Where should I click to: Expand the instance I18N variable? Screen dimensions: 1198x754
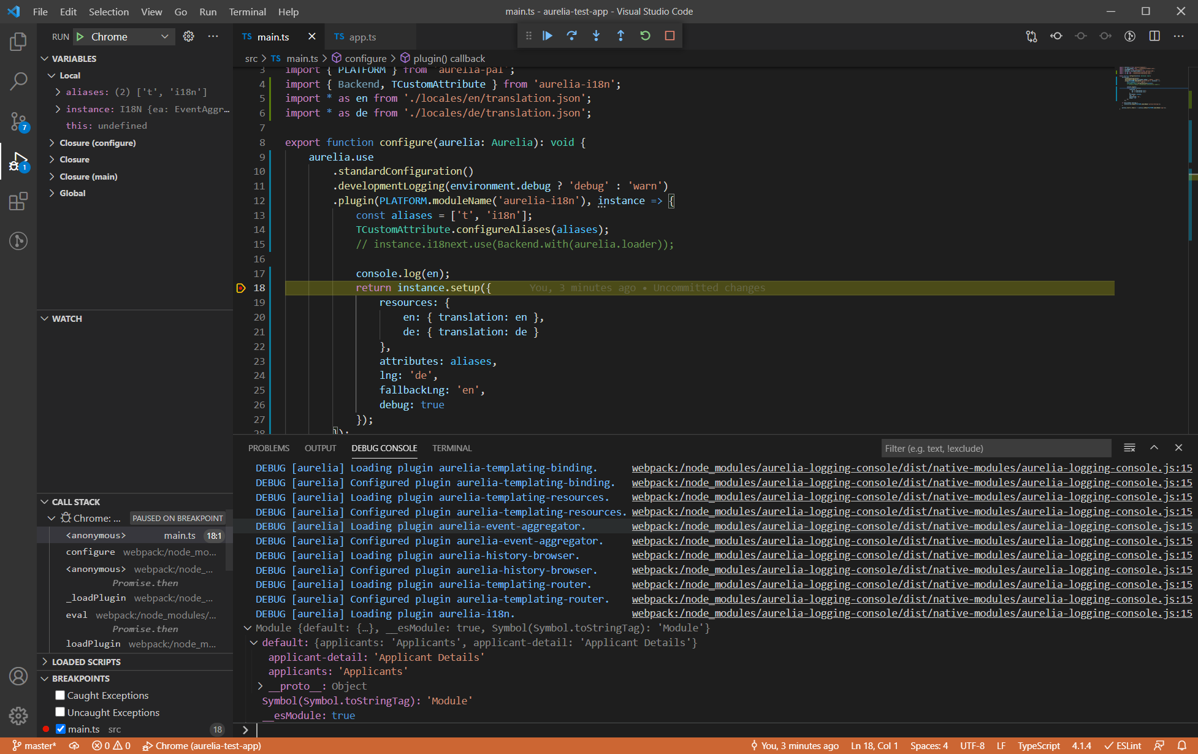pos(58,109)
